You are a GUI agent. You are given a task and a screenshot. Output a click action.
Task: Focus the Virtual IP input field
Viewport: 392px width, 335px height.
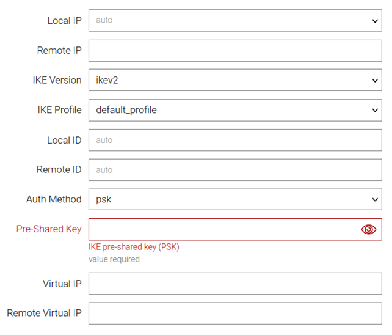tap(235, 284)
